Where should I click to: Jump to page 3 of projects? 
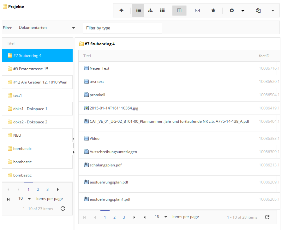pyautogui.click(x=47, y=189)
